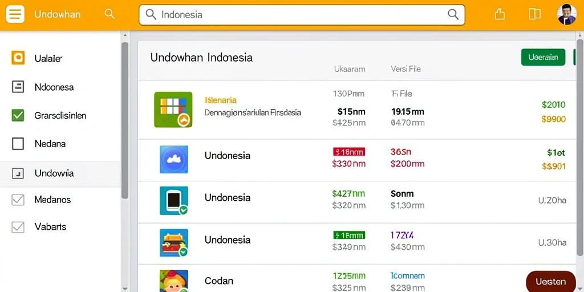This screenshot has height=292, width=584.
Task: Click the Undowhan Indonesia heading
Action: pyautogui.click(x=201, y=58)
